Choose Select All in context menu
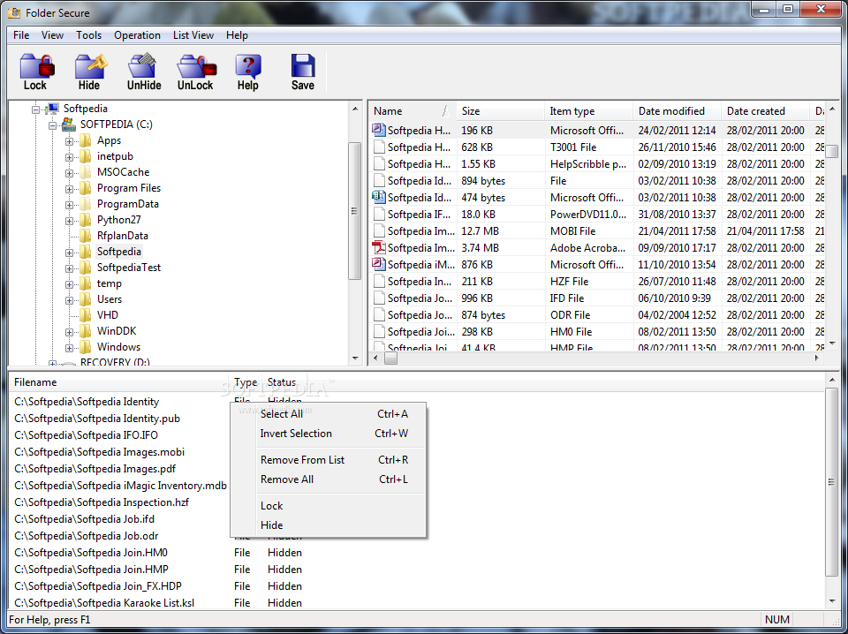 (x=329, y=414)
